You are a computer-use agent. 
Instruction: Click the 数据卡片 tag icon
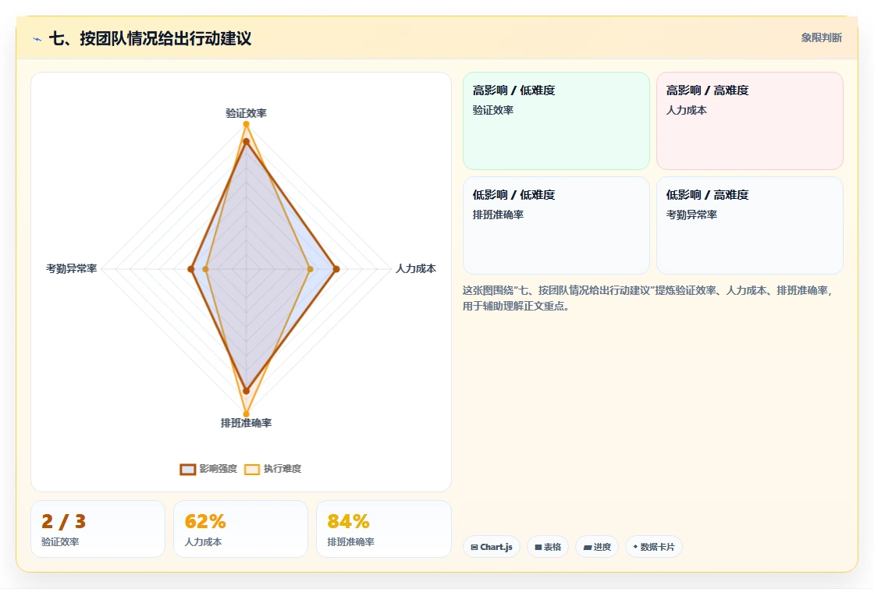pos(635,547)
